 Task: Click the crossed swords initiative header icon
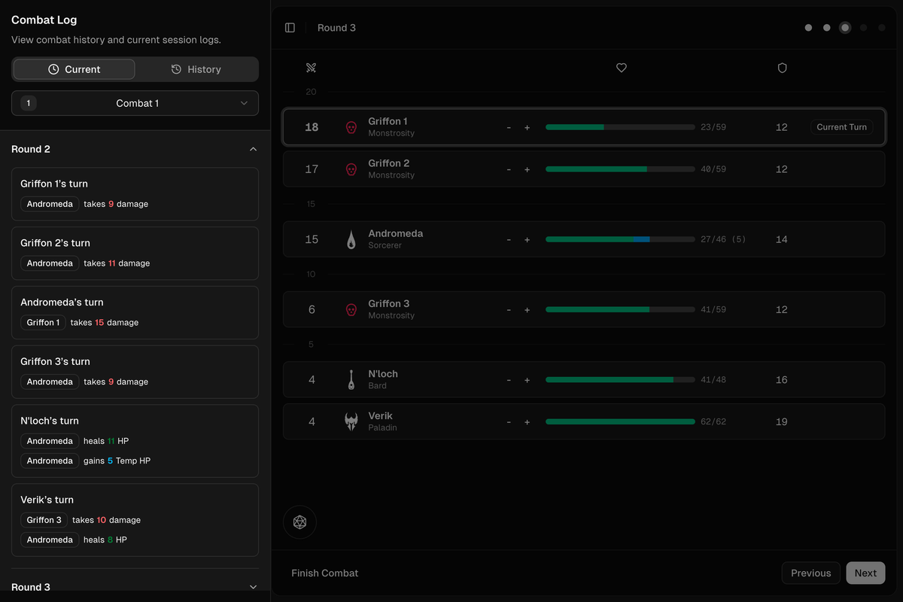pos(312,68)
